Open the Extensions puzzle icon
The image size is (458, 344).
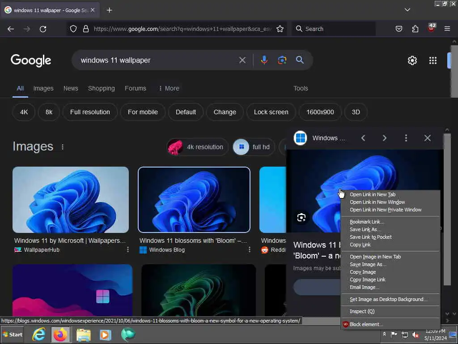pos(415,29)
